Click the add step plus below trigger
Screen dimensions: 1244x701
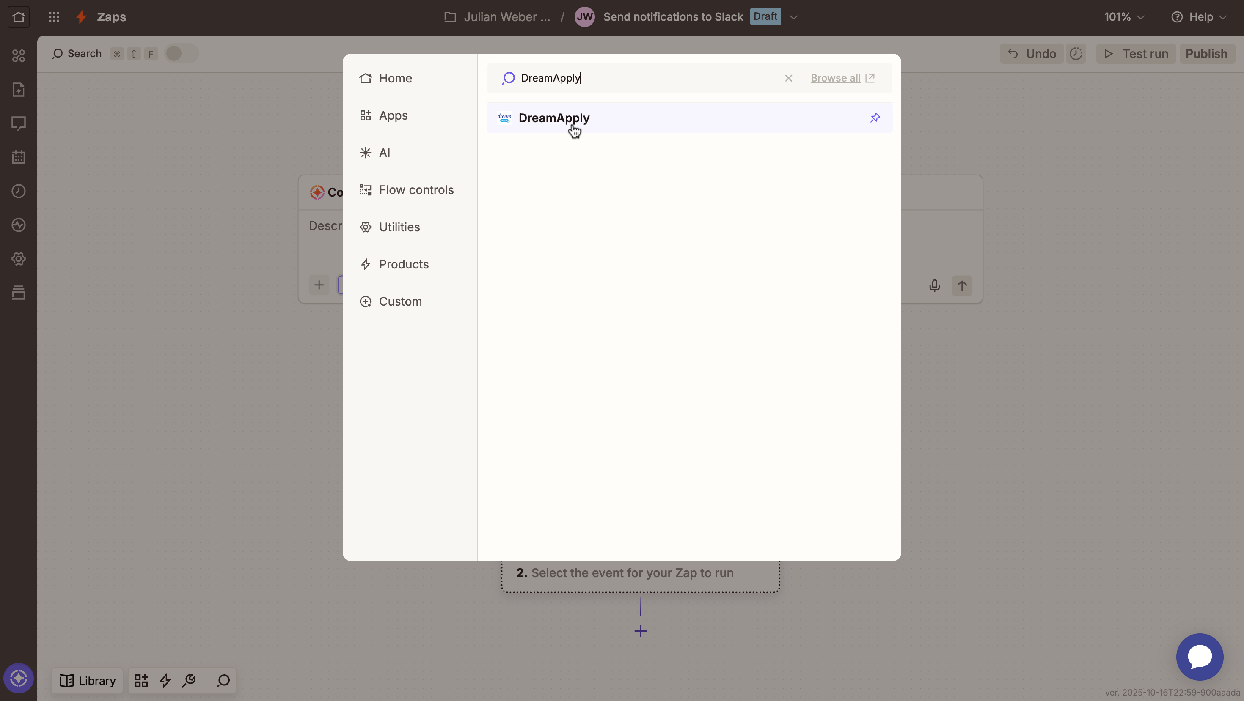[x=640, y=630]
